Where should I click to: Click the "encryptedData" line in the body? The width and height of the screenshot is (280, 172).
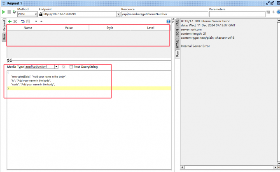pyautogui.click(x=39, y=77)
